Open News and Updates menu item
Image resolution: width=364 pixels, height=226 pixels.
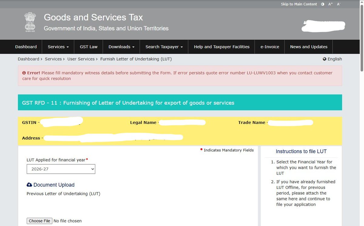coord(309,47)
